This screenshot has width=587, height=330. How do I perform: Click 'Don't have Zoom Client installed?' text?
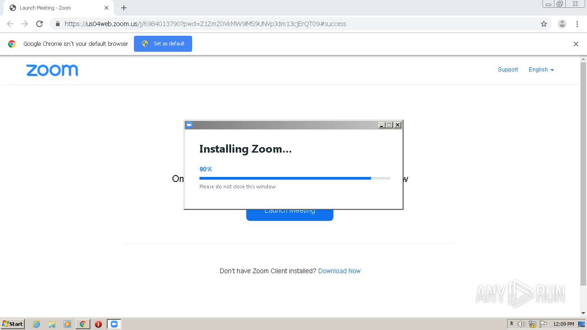[x=268, y=271]
